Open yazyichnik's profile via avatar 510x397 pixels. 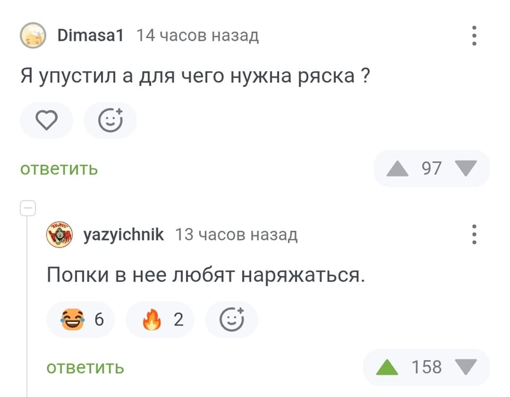point(59,234)
